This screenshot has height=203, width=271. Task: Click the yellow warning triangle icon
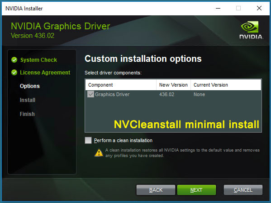click(x=99, y=152)
